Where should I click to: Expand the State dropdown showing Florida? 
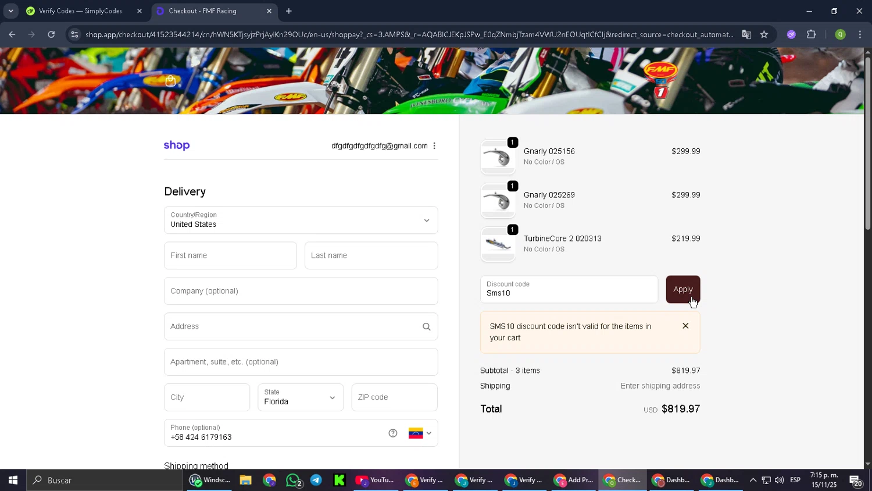pyautogui.click(x=301, y=398)
